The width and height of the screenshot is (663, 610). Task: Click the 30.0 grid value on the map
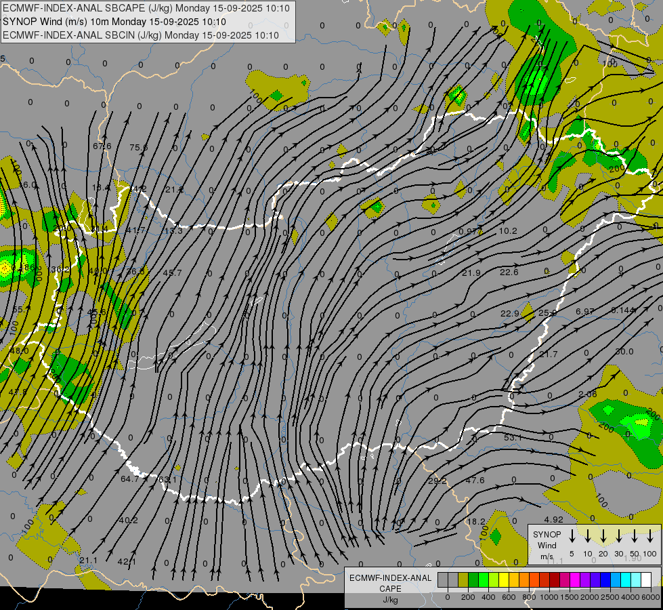tap(624, 352)
